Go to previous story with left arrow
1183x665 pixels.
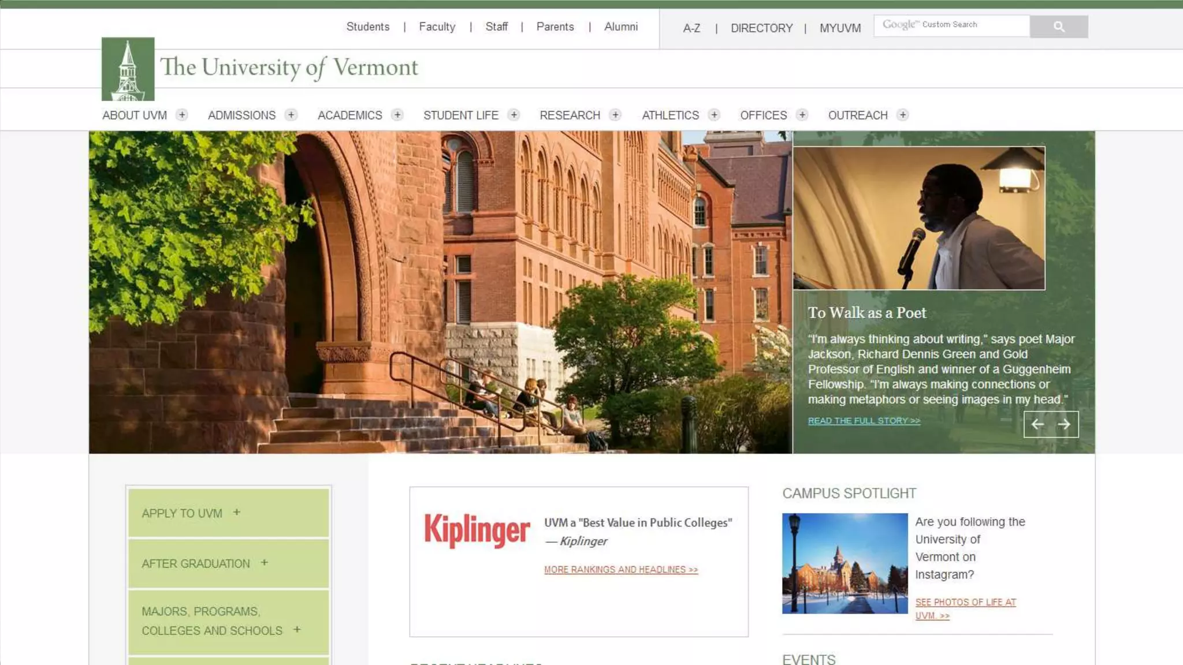coord(1037,424)
